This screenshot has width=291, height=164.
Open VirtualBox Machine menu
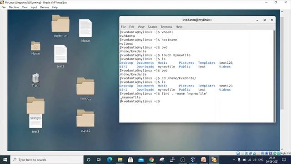tap(14, 7)
